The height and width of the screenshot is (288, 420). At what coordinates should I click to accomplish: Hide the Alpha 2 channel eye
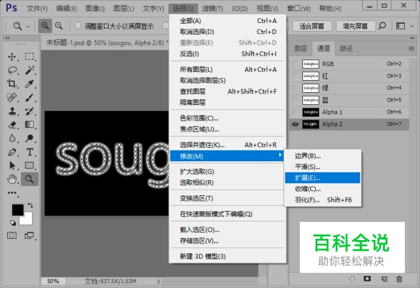point(295,124)
